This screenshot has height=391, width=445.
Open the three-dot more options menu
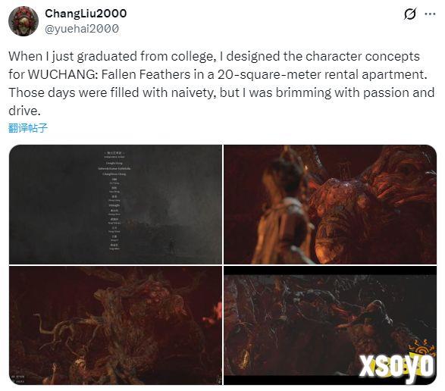(430, 14)
